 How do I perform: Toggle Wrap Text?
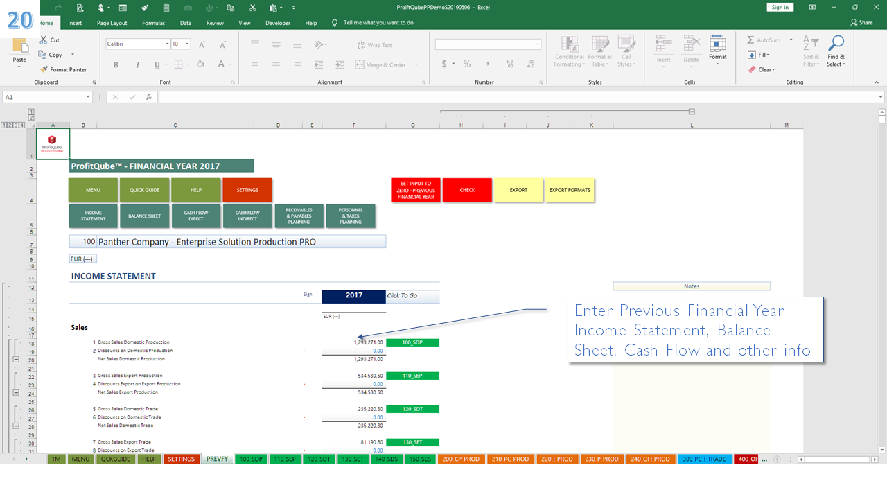[x=374, y=45]
